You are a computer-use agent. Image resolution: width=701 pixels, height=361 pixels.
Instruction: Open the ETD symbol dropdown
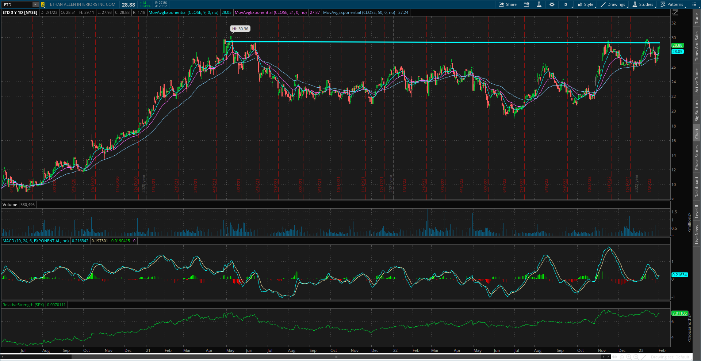(x=35, y=4)
